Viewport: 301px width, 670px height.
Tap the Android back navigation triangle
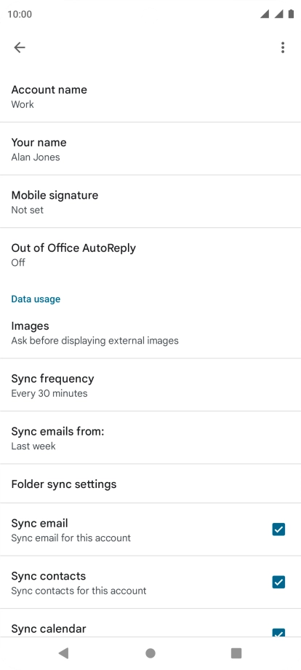pos(63,653)
